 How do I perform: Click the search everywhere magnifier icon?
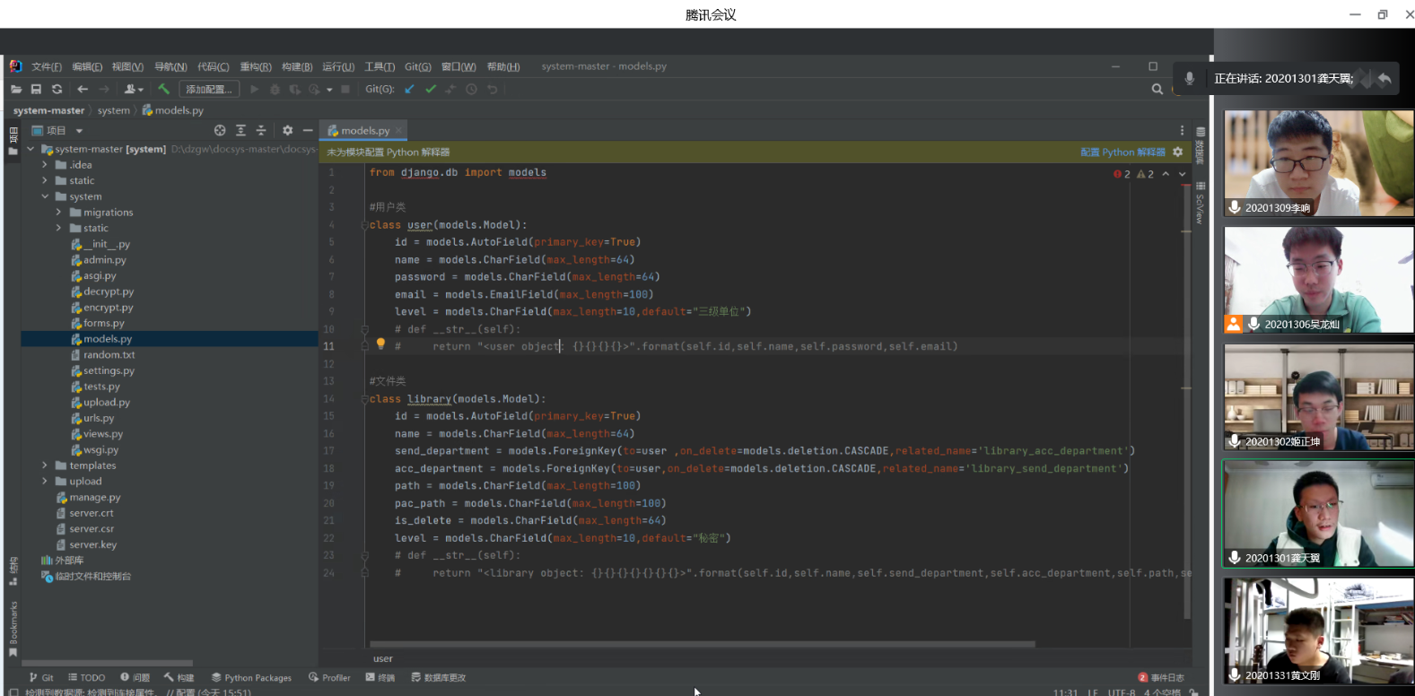1157,90
